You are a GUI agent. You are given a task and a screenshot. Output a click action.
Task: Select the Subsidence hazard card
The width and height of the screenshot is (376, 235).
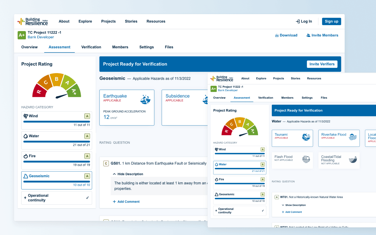coord(185,108)
